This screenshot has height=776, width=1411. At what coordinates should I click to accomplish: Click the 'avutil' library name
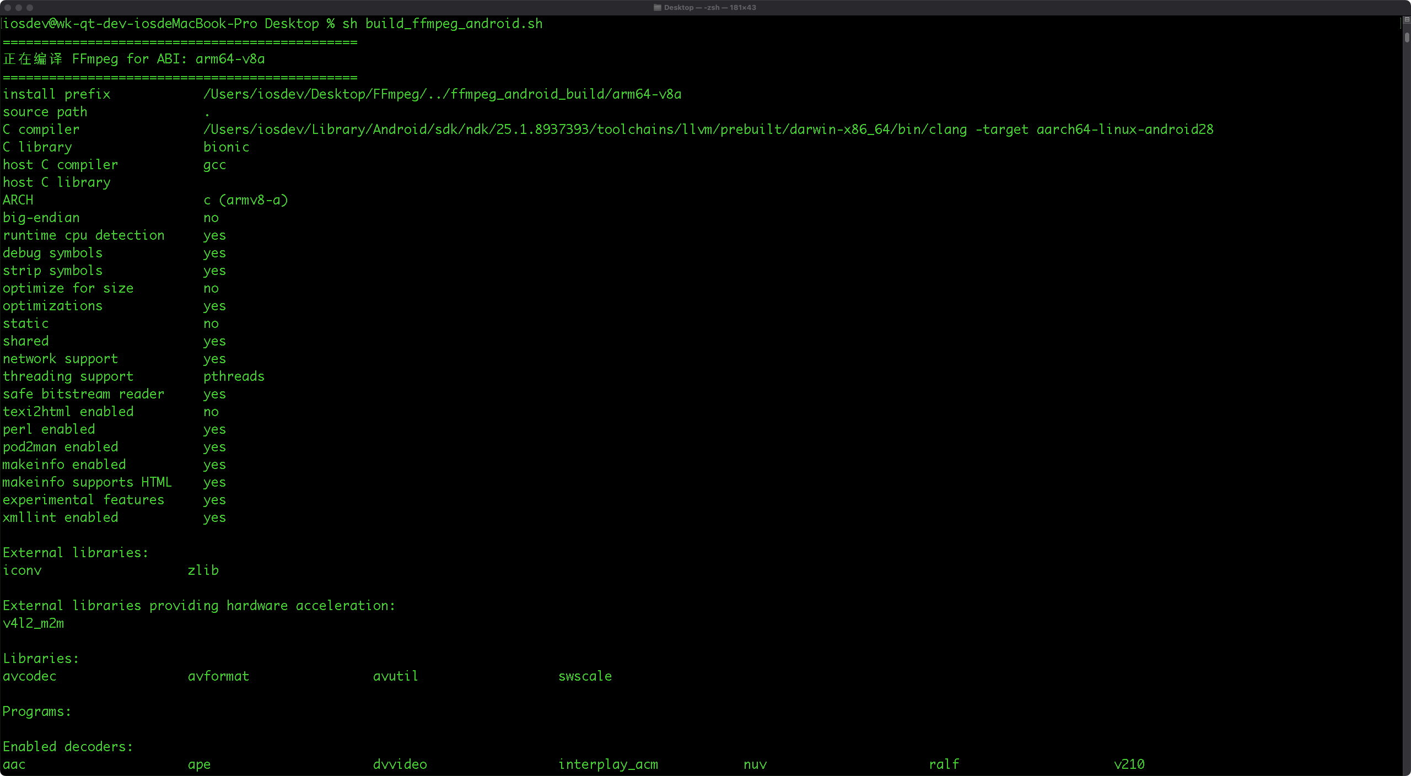click(x=396, y=676)
